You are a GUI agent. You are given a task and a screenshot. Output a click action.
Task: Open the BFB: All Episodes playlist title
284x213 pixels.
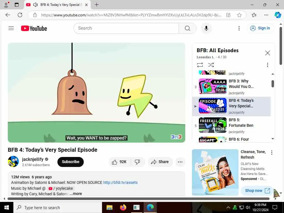point(217,50)
